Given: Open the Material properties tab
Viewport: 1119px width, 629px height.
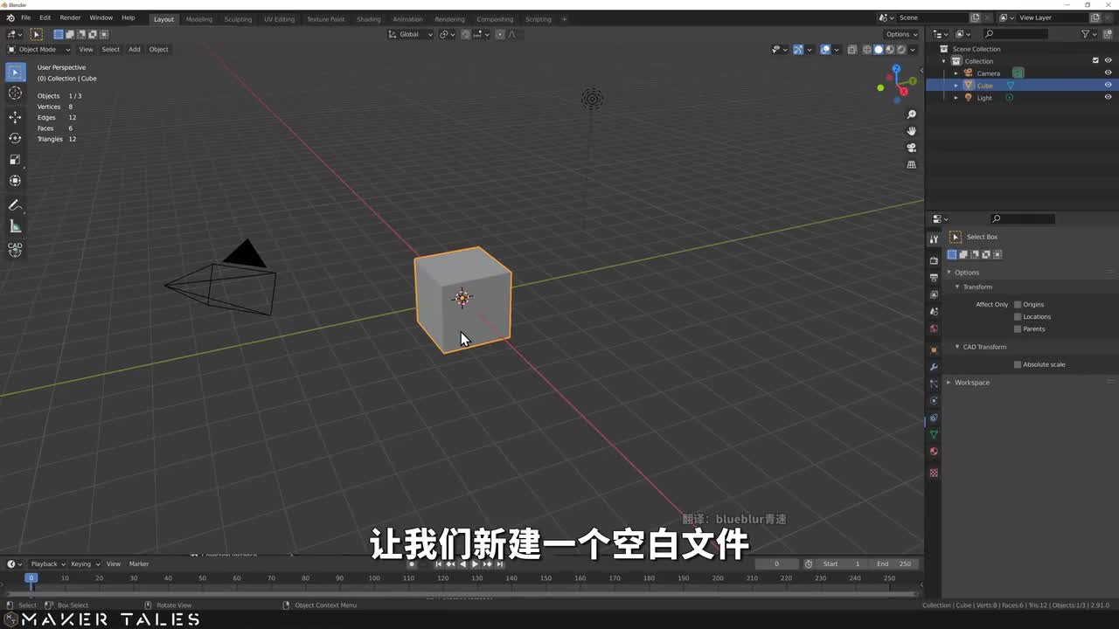Looking at the screenshot, I should [934, 452].
